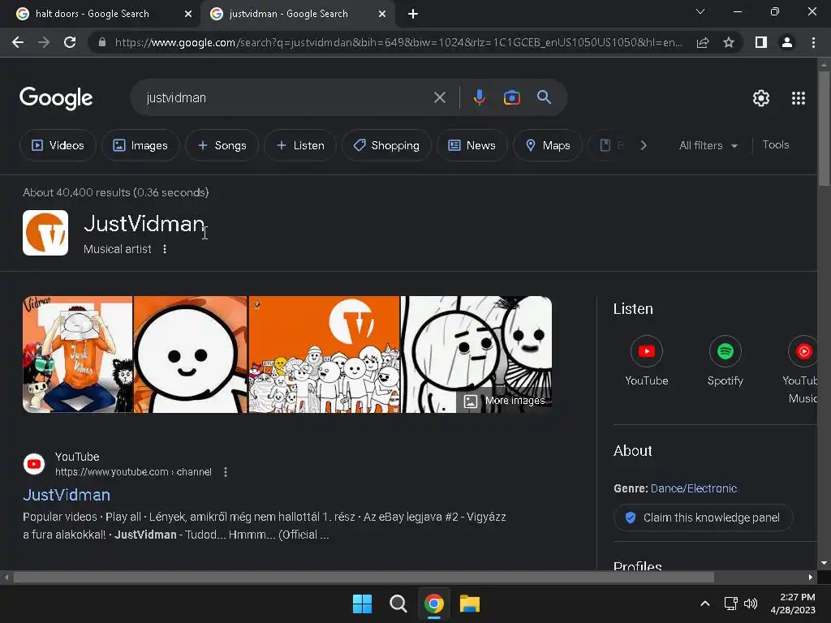Clear the search box with the X

[x=440, y=97]
